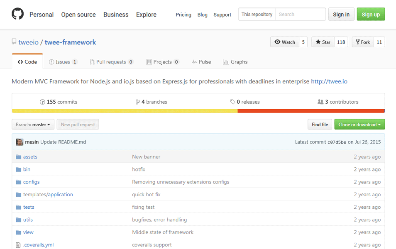Image resolution: width=396 pixels, height=249 pixels.
Task: Click the configs folder icon
Action: pos(18,182)
